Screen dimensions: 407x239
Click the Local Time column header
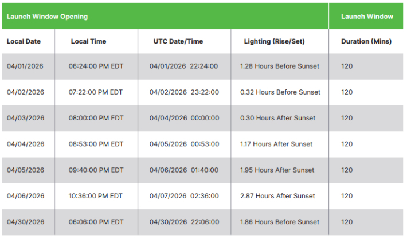point(88,41)
